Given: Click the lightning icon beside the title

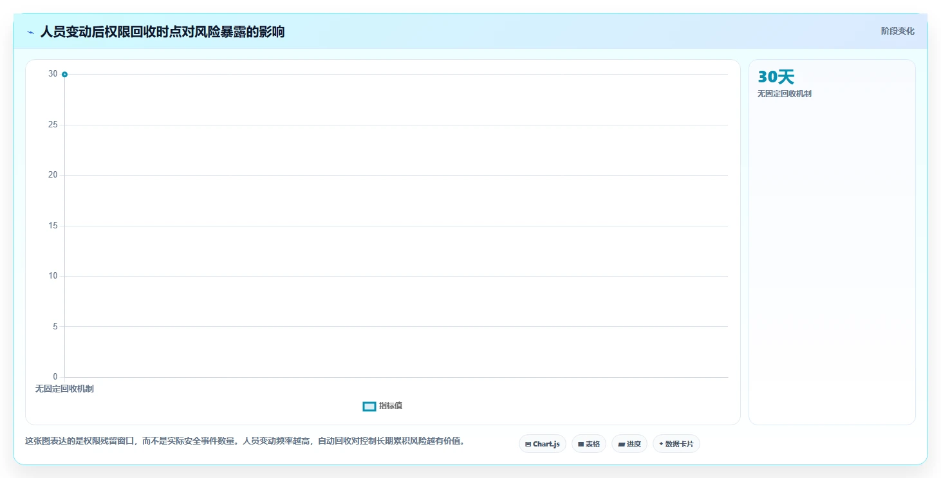Looking at the screenshot, I should tap(30, 32).
